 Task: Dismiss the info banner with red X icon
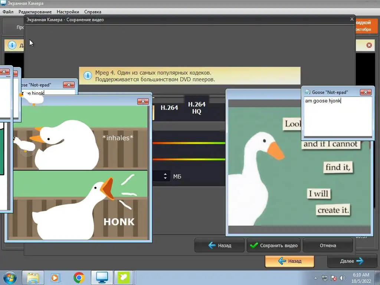point(369,45)
